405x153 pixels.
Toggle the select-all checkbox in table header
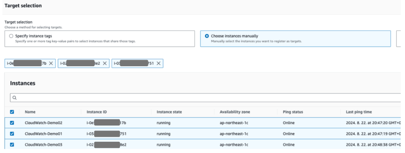[12, 112]
